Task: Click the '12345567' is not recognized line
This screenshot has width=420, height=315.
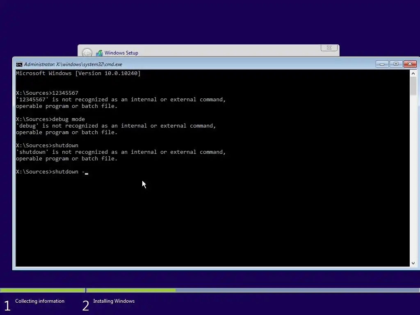Action: (121, 100)
